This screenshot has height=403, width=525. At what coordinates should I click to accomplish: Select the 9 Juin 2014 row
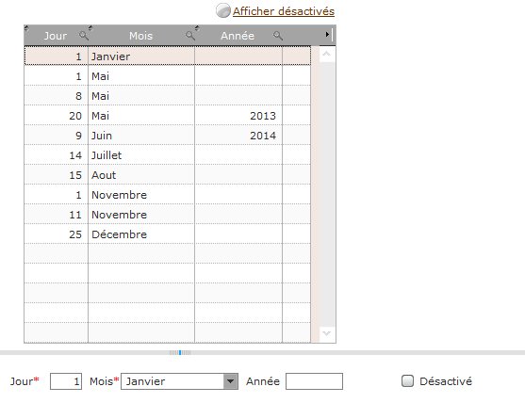click(x=168, y=135)
